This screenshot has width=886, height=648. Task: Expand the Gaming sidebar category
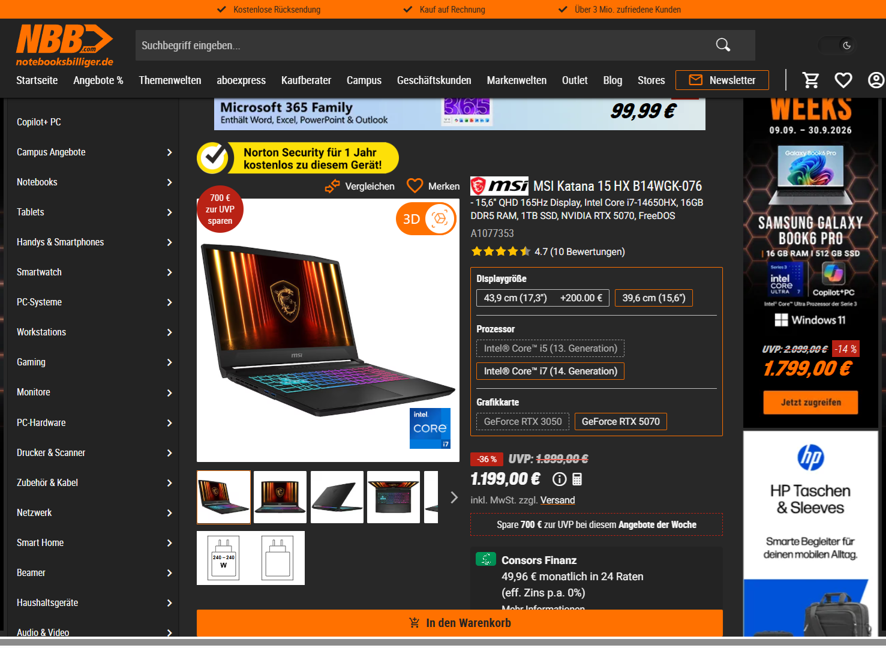94,362
